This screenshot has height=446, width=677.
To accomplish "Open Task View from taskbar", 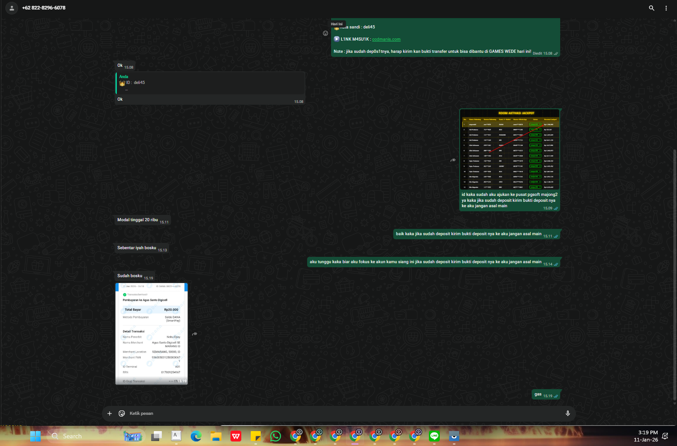I will point(157,436).
